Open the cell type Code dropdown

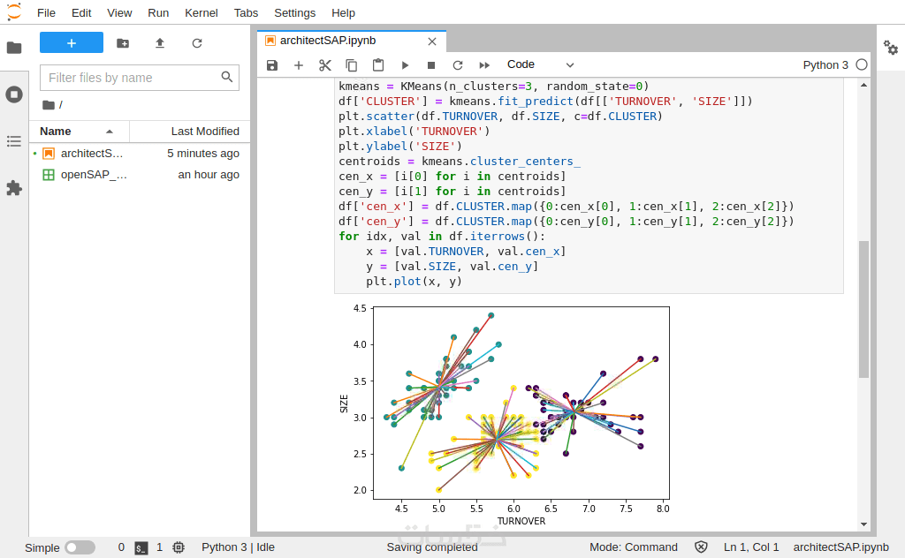point(540,64)
